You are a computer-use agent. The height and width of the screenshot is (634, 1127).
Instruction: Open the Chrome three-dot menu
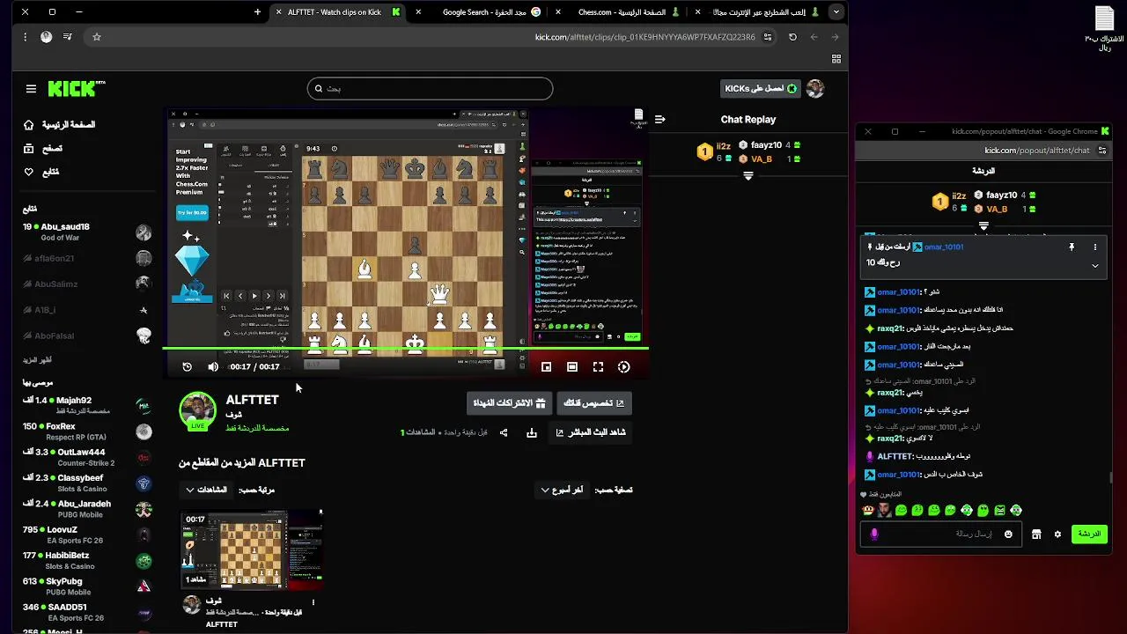25,37
